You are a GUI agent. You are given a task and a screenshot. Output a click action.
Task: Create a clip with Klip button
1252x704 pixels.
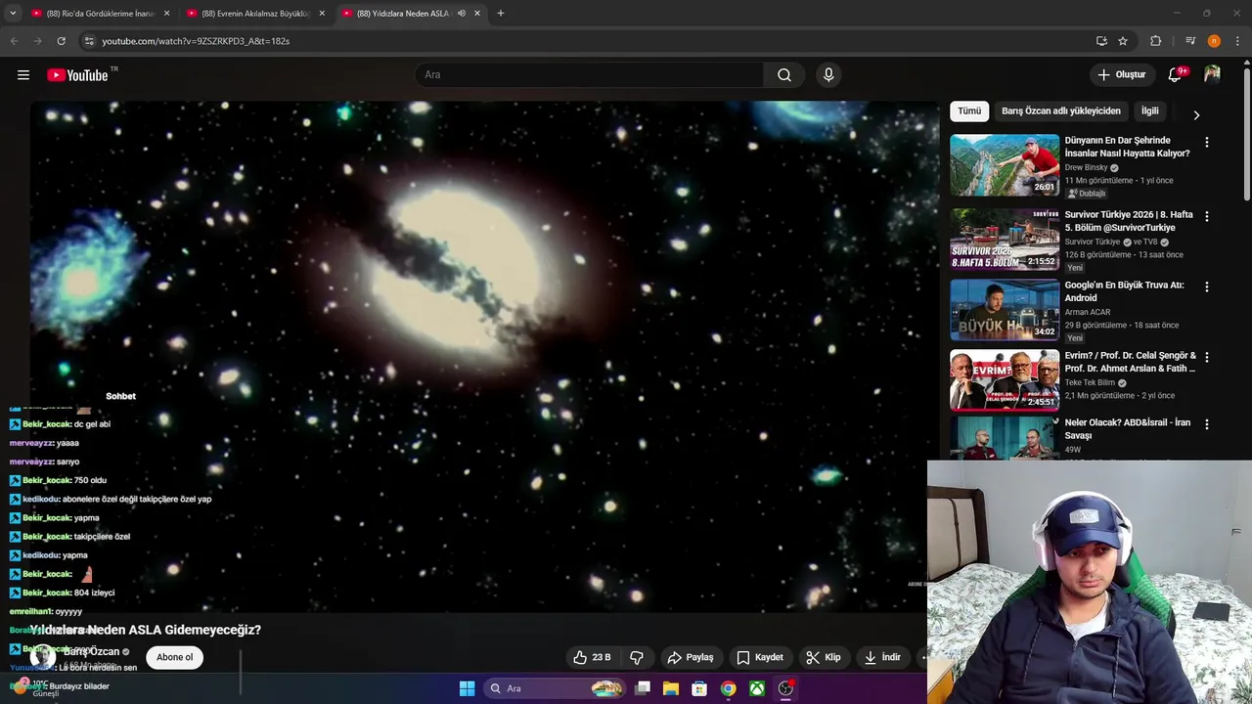pyautogui.click(x=824, y=657)
